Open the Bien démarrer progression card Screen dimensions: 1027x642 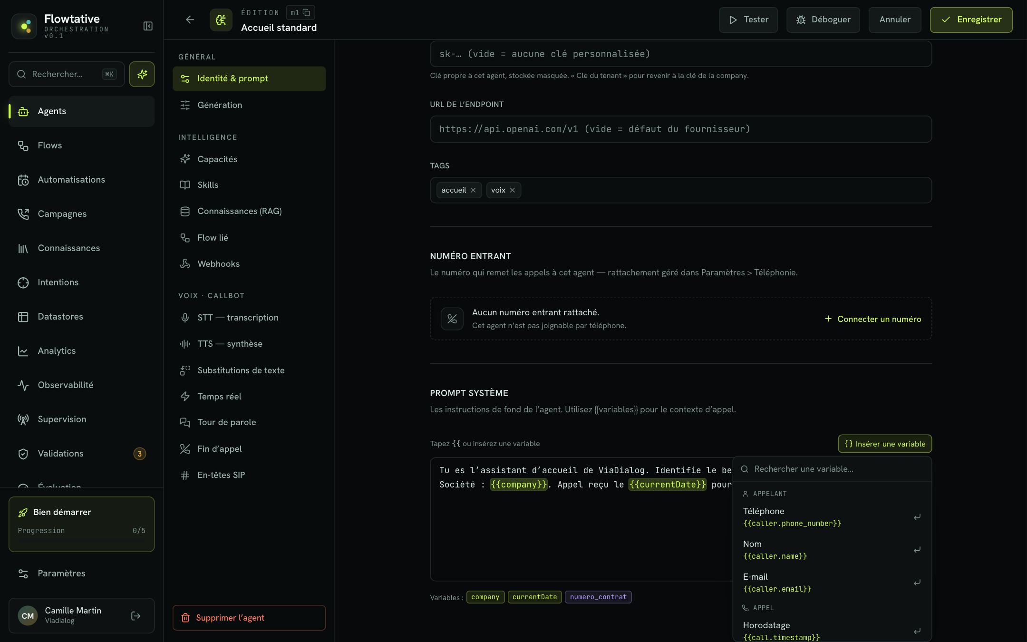[x=82, y=524]
